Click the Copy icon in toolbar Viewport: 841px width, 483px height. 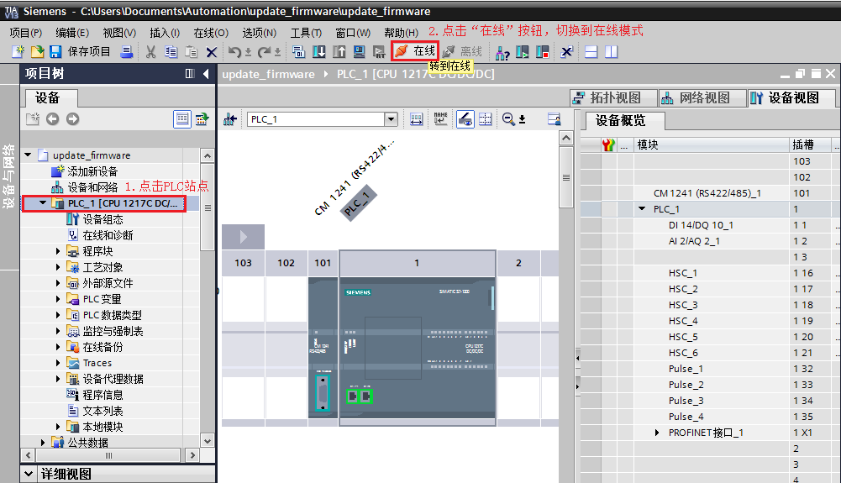(171, 51)
